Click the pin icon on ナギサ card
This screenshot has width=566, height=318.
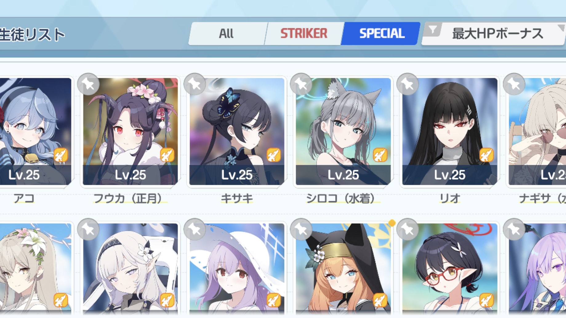514,84
